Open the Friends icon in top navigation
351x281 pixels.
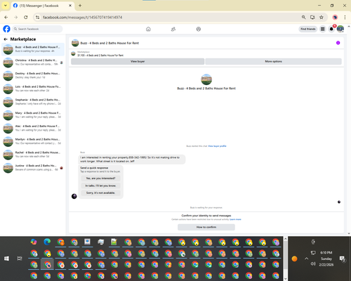coord(173,29)
